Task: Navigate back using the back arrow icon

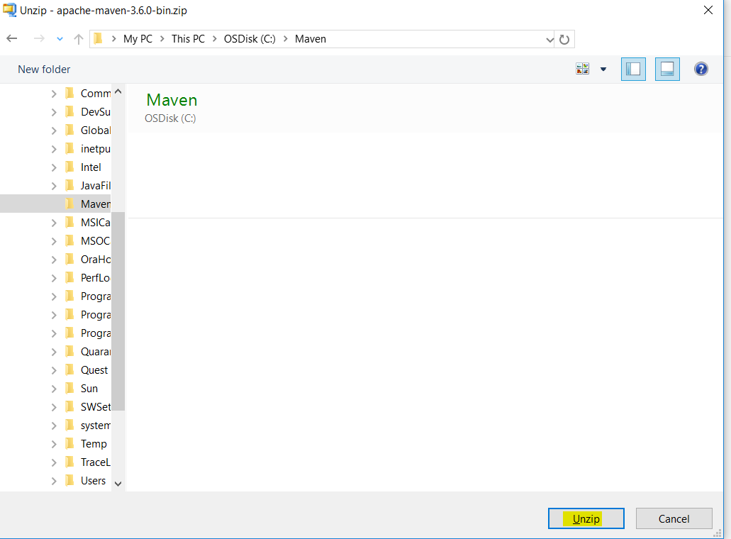Action: pos(11,39)
